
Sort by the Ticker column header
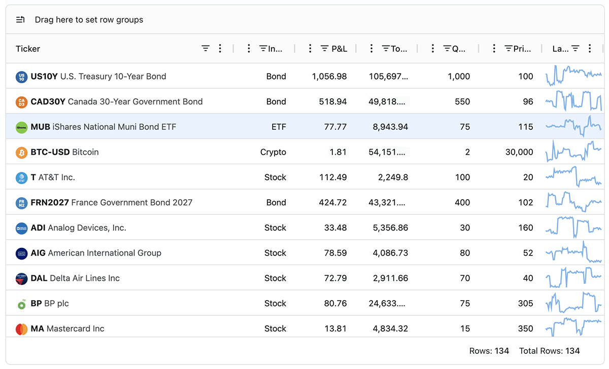(x=28, y=49)
